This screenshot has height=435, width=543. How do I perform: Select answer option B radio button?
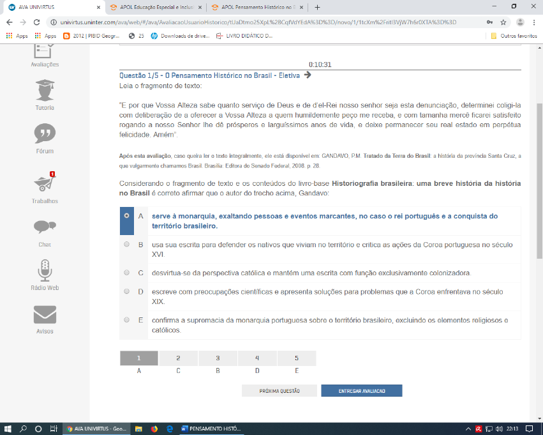pos(126,244)
